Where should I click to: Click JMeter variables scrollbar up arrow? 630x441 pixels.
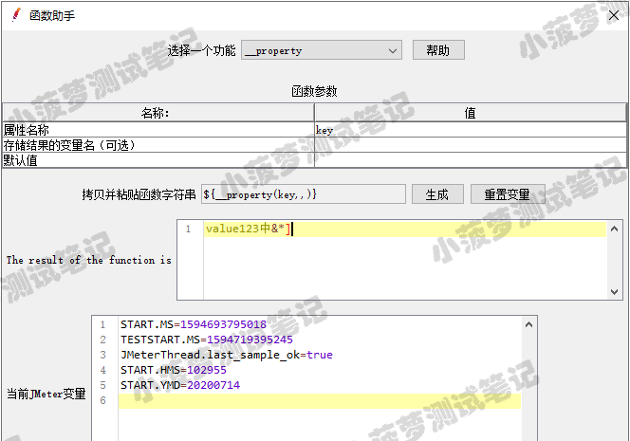[528, 324]
